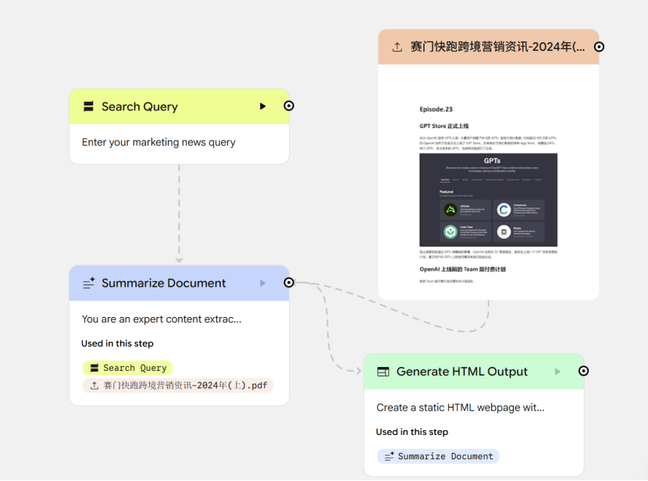Select the 赛门快跑跨境营销资讯-2024年 node title
This screenshot has width=648, height=481.
[x=497, y=47]
